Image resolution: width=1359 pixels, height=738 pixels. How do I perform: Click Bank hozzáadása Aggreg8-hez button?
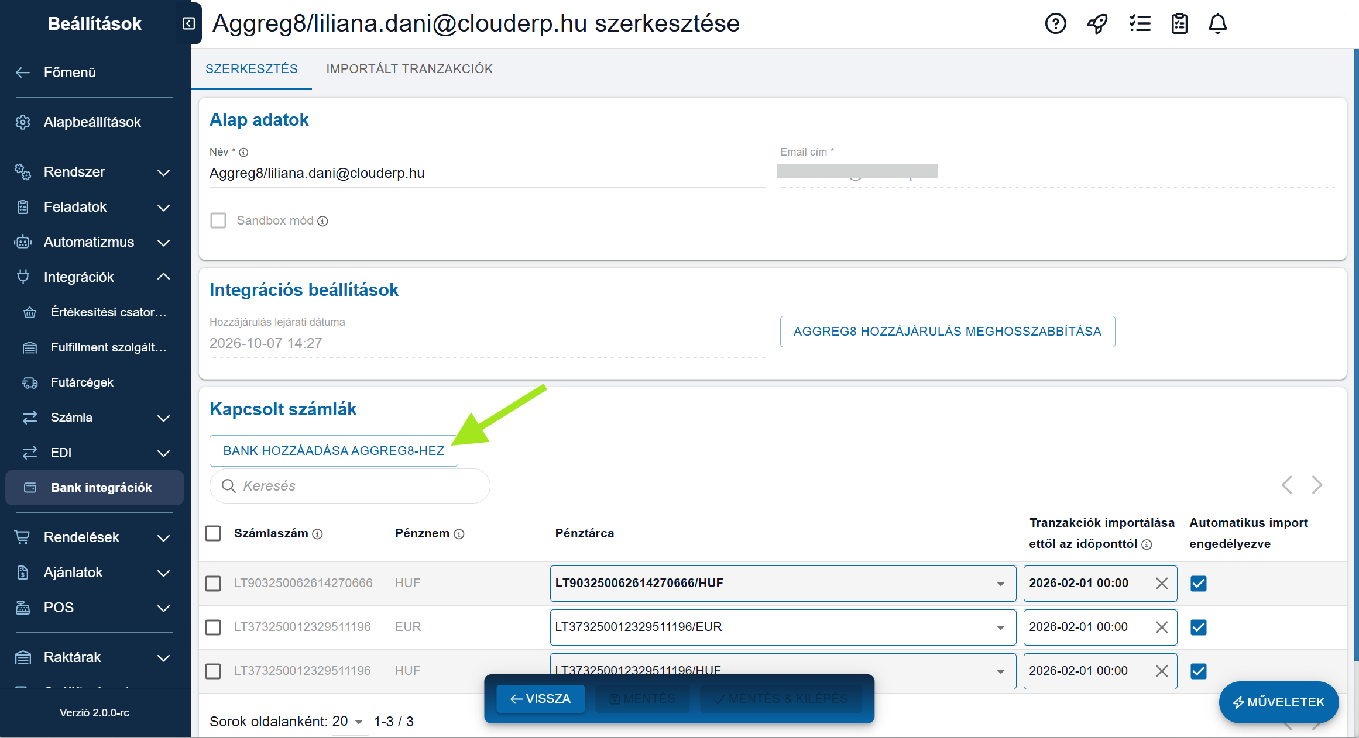334,451
